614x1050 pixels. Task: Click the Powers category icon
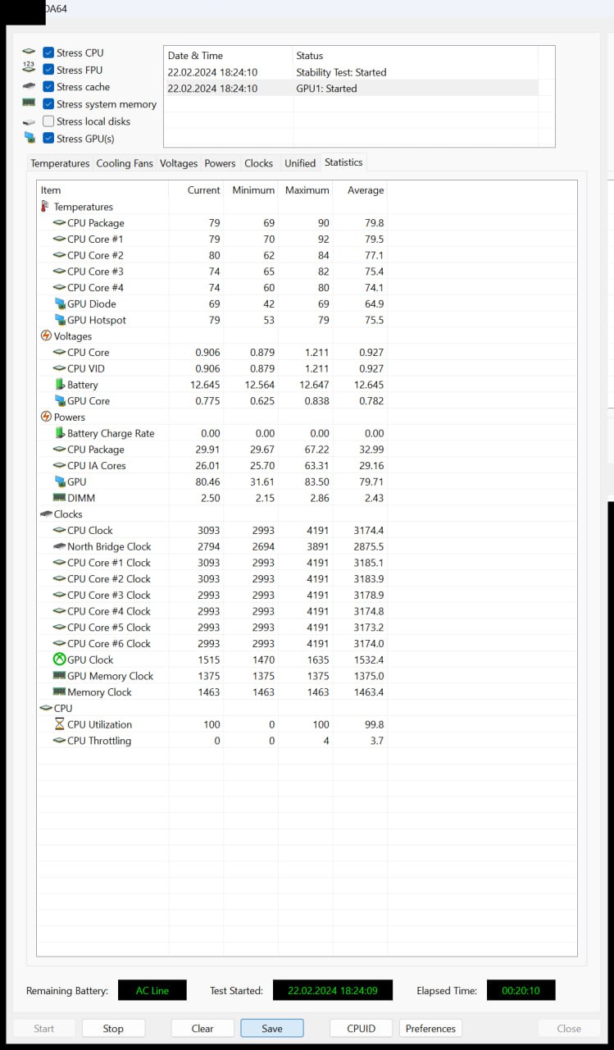click(x=46, y=417)
